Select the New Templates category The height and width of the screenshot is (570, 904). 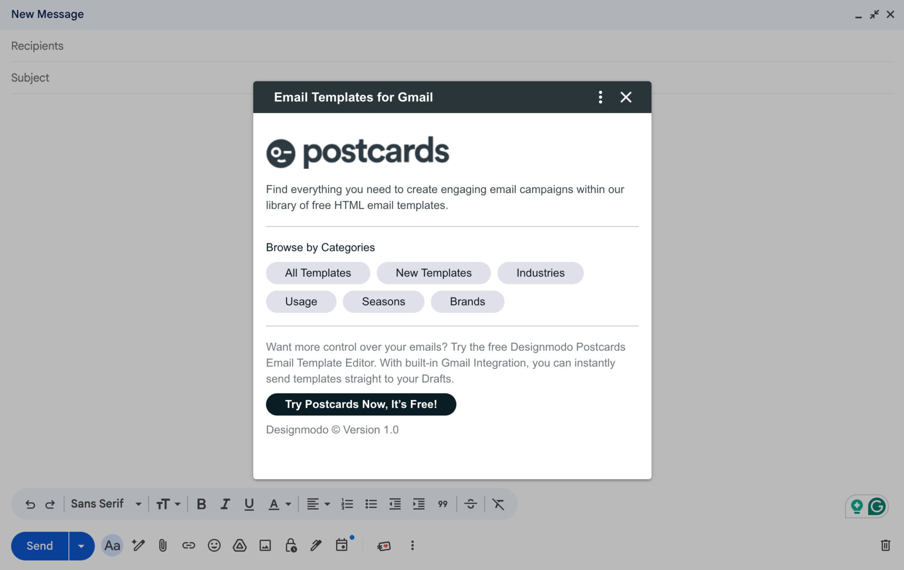[x=434, y=273]
